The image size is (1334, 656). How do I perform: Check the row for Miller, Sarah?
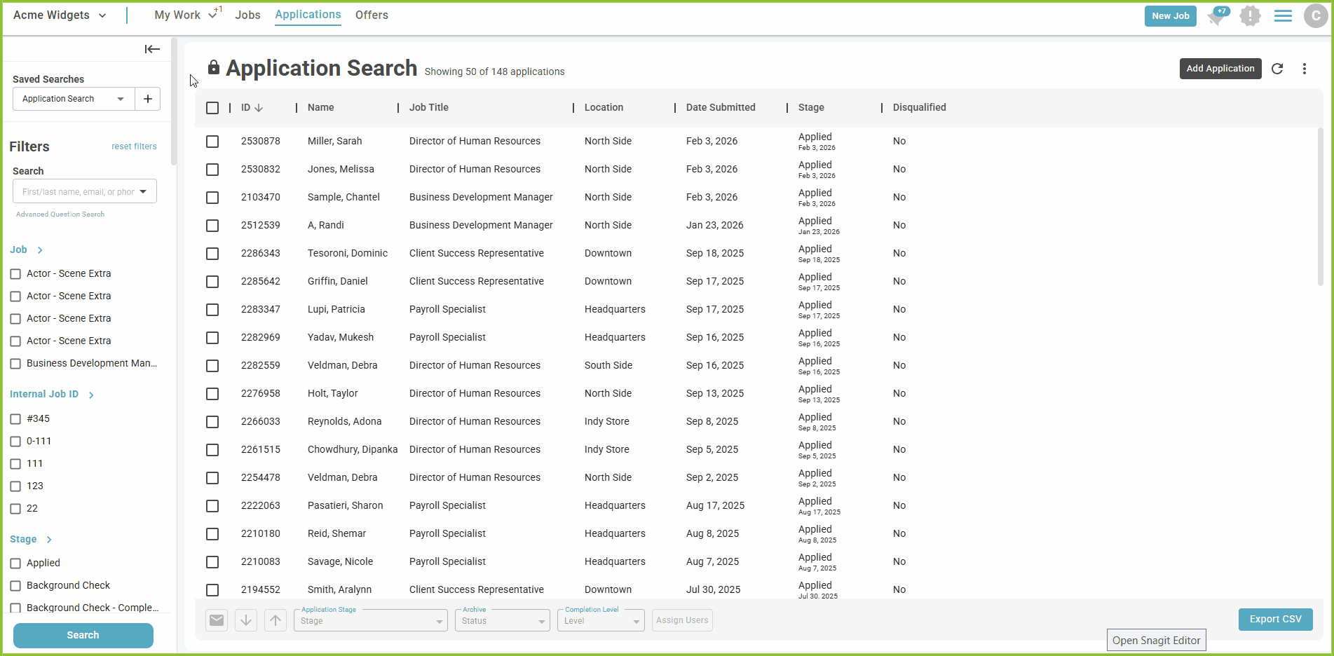pos(212,142)
